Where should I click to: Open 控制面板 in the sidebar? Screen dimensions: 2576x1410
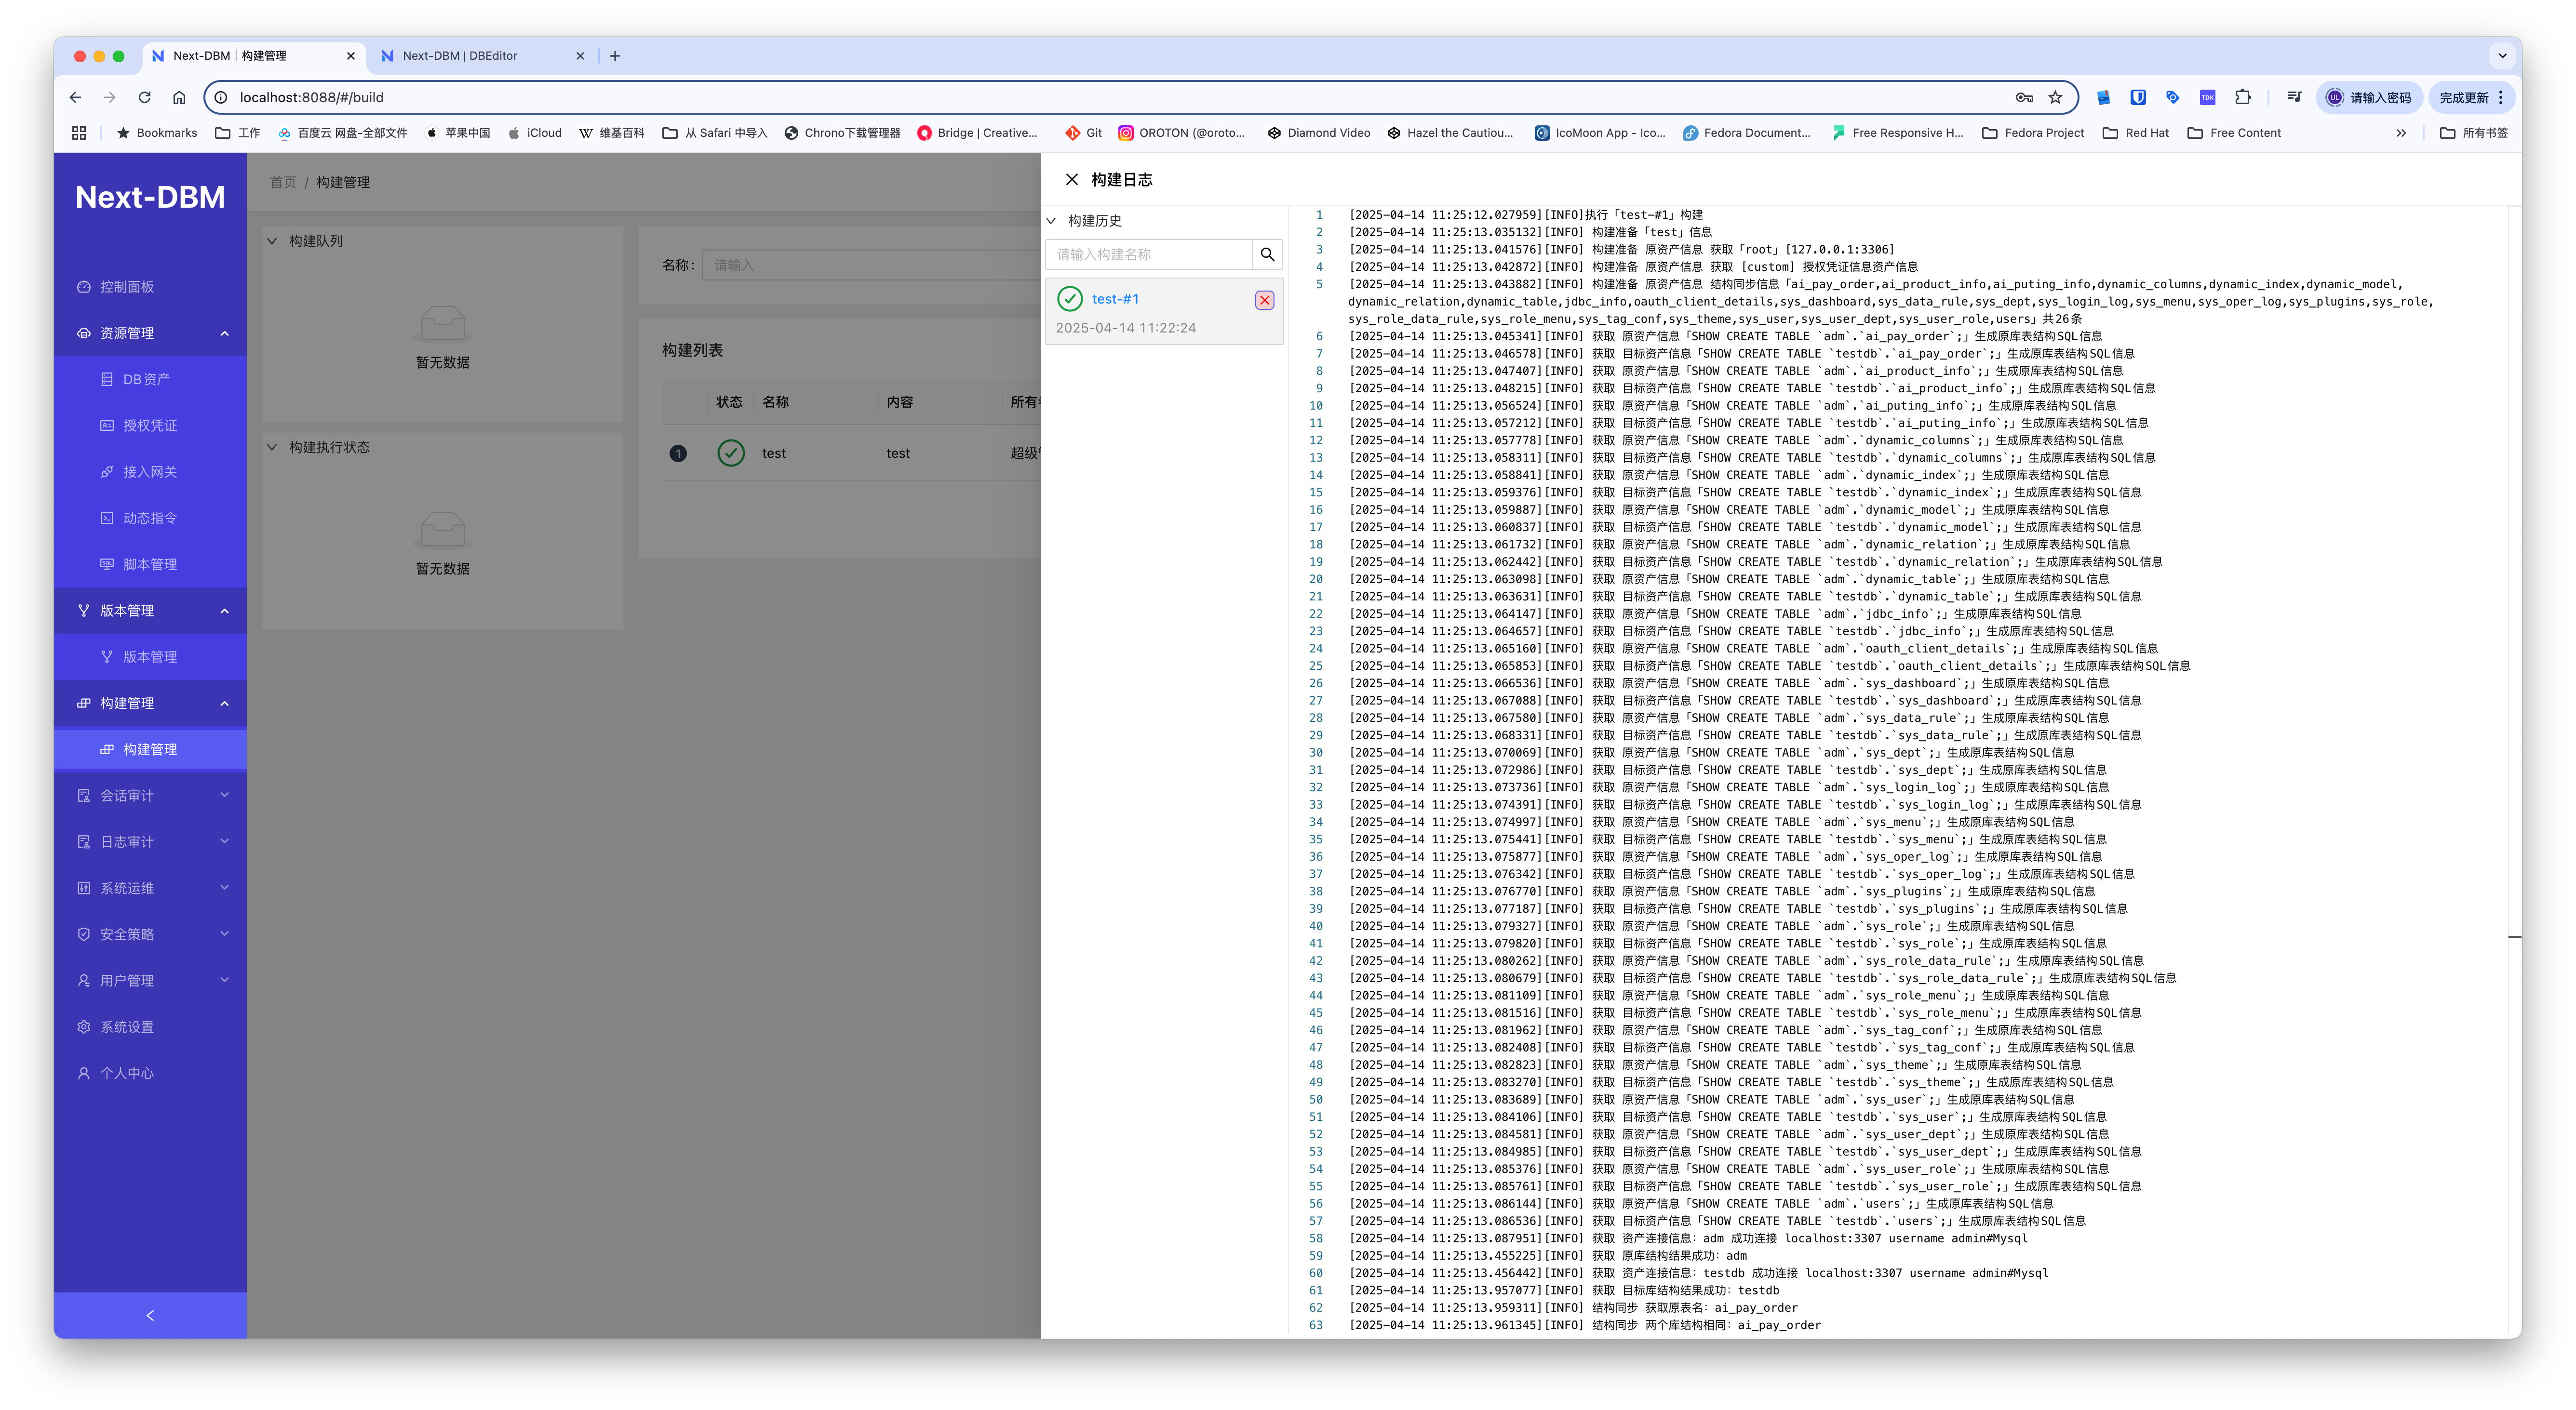(127, 287)
